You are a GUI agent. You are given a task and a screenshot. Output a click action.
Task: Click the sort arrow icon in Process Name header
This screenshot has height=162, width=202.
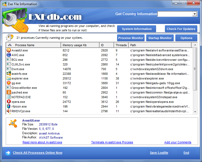coord(10,45)
